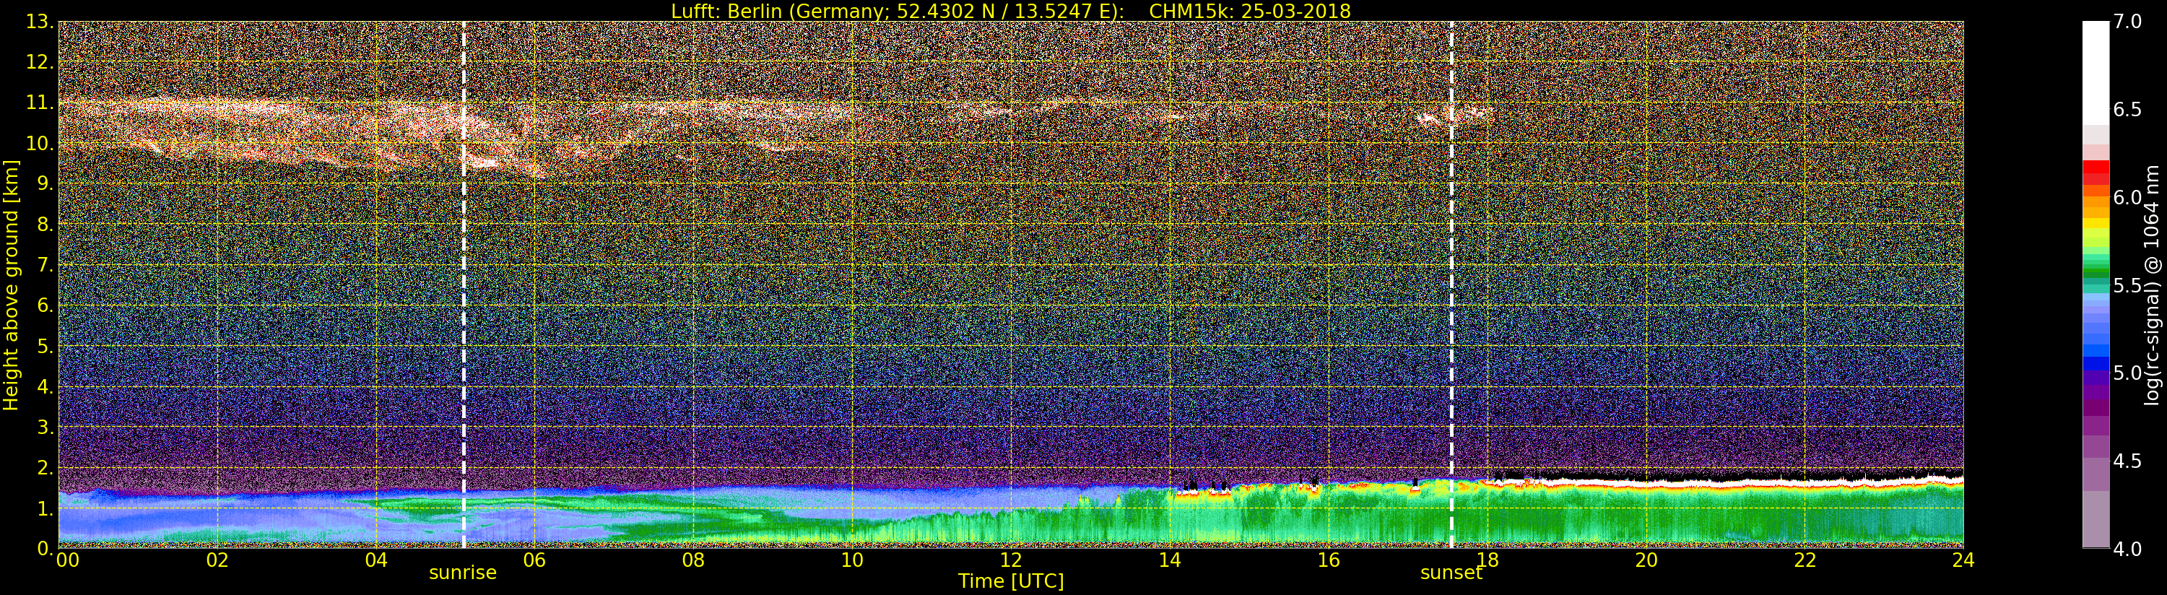The width and height of the screenshot is (2167, 595).
Task: Click the "5.5" colorbar tick label
Action: tap(2127, 285)
